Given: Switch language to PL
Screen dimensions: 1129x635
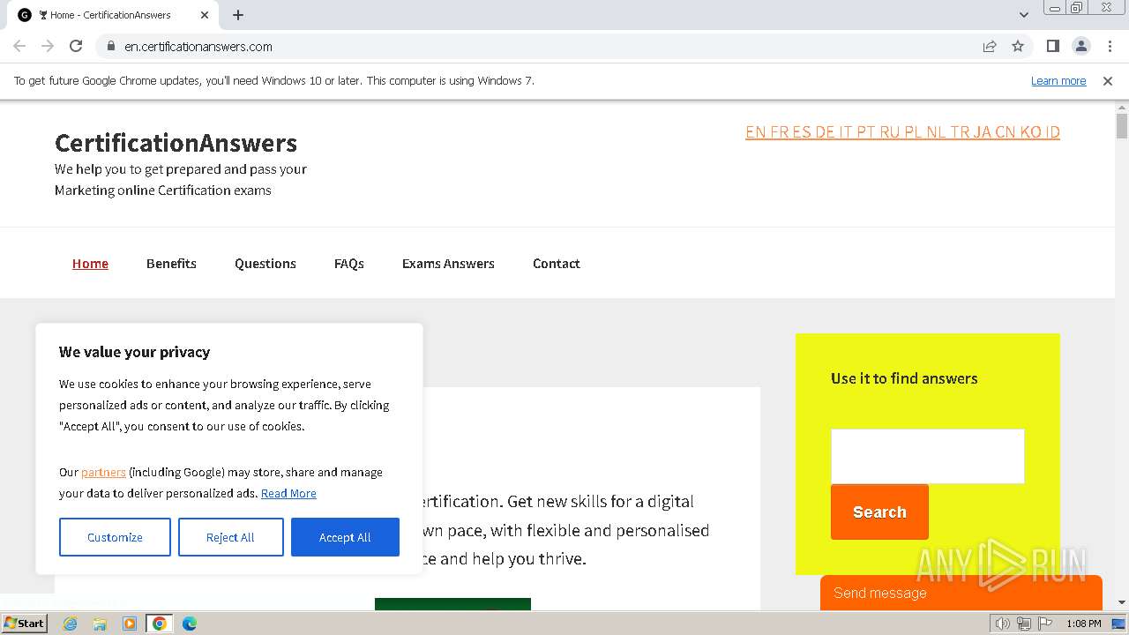Looking at the screenshot, I should point(914,132).
